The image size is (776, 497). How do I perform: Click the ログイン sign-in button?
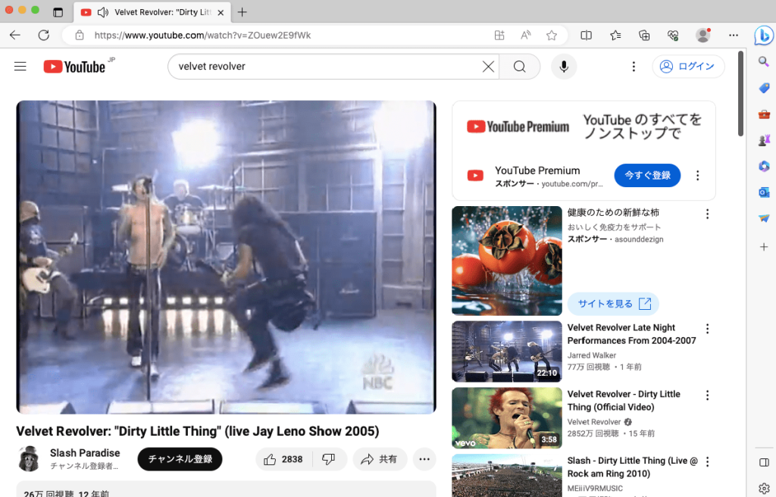(688, 67)
